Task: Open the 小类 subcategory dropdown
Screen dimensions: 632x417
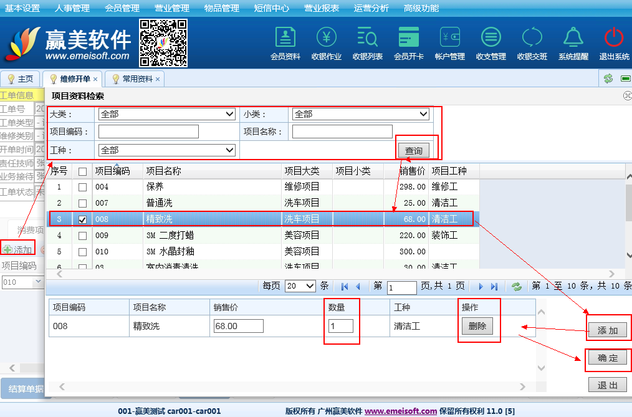Action: click(361, 115)
